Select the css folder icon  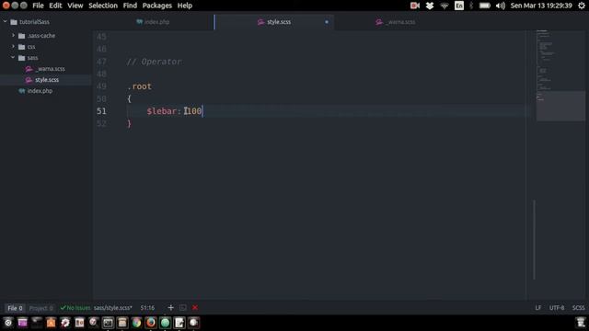pyautogui.click(x=22, y=47)
